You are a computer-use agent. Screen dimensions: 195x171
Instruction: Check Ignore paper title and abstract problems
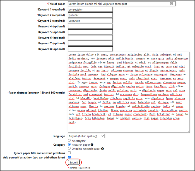pos(69,153)
